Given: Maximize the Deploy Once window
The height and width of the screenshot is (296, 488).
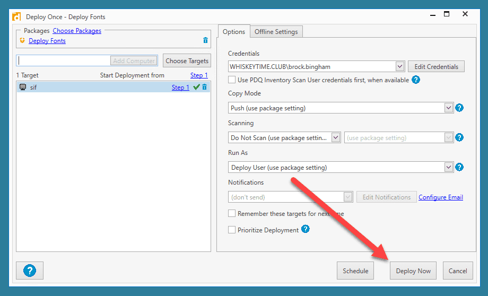Looking at the screenshot, I should click(x=447, y=14).
